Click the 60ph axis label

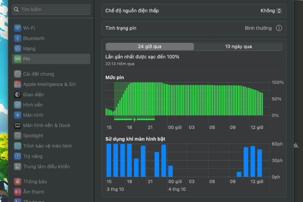pyautogui.click(x=277, y=144)
